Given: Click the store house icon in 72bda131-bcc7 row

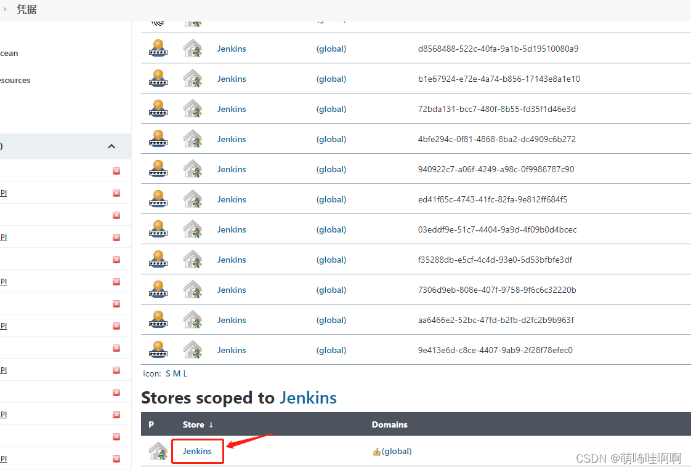Looking at the screenshot, I should (x=193, y=108).
